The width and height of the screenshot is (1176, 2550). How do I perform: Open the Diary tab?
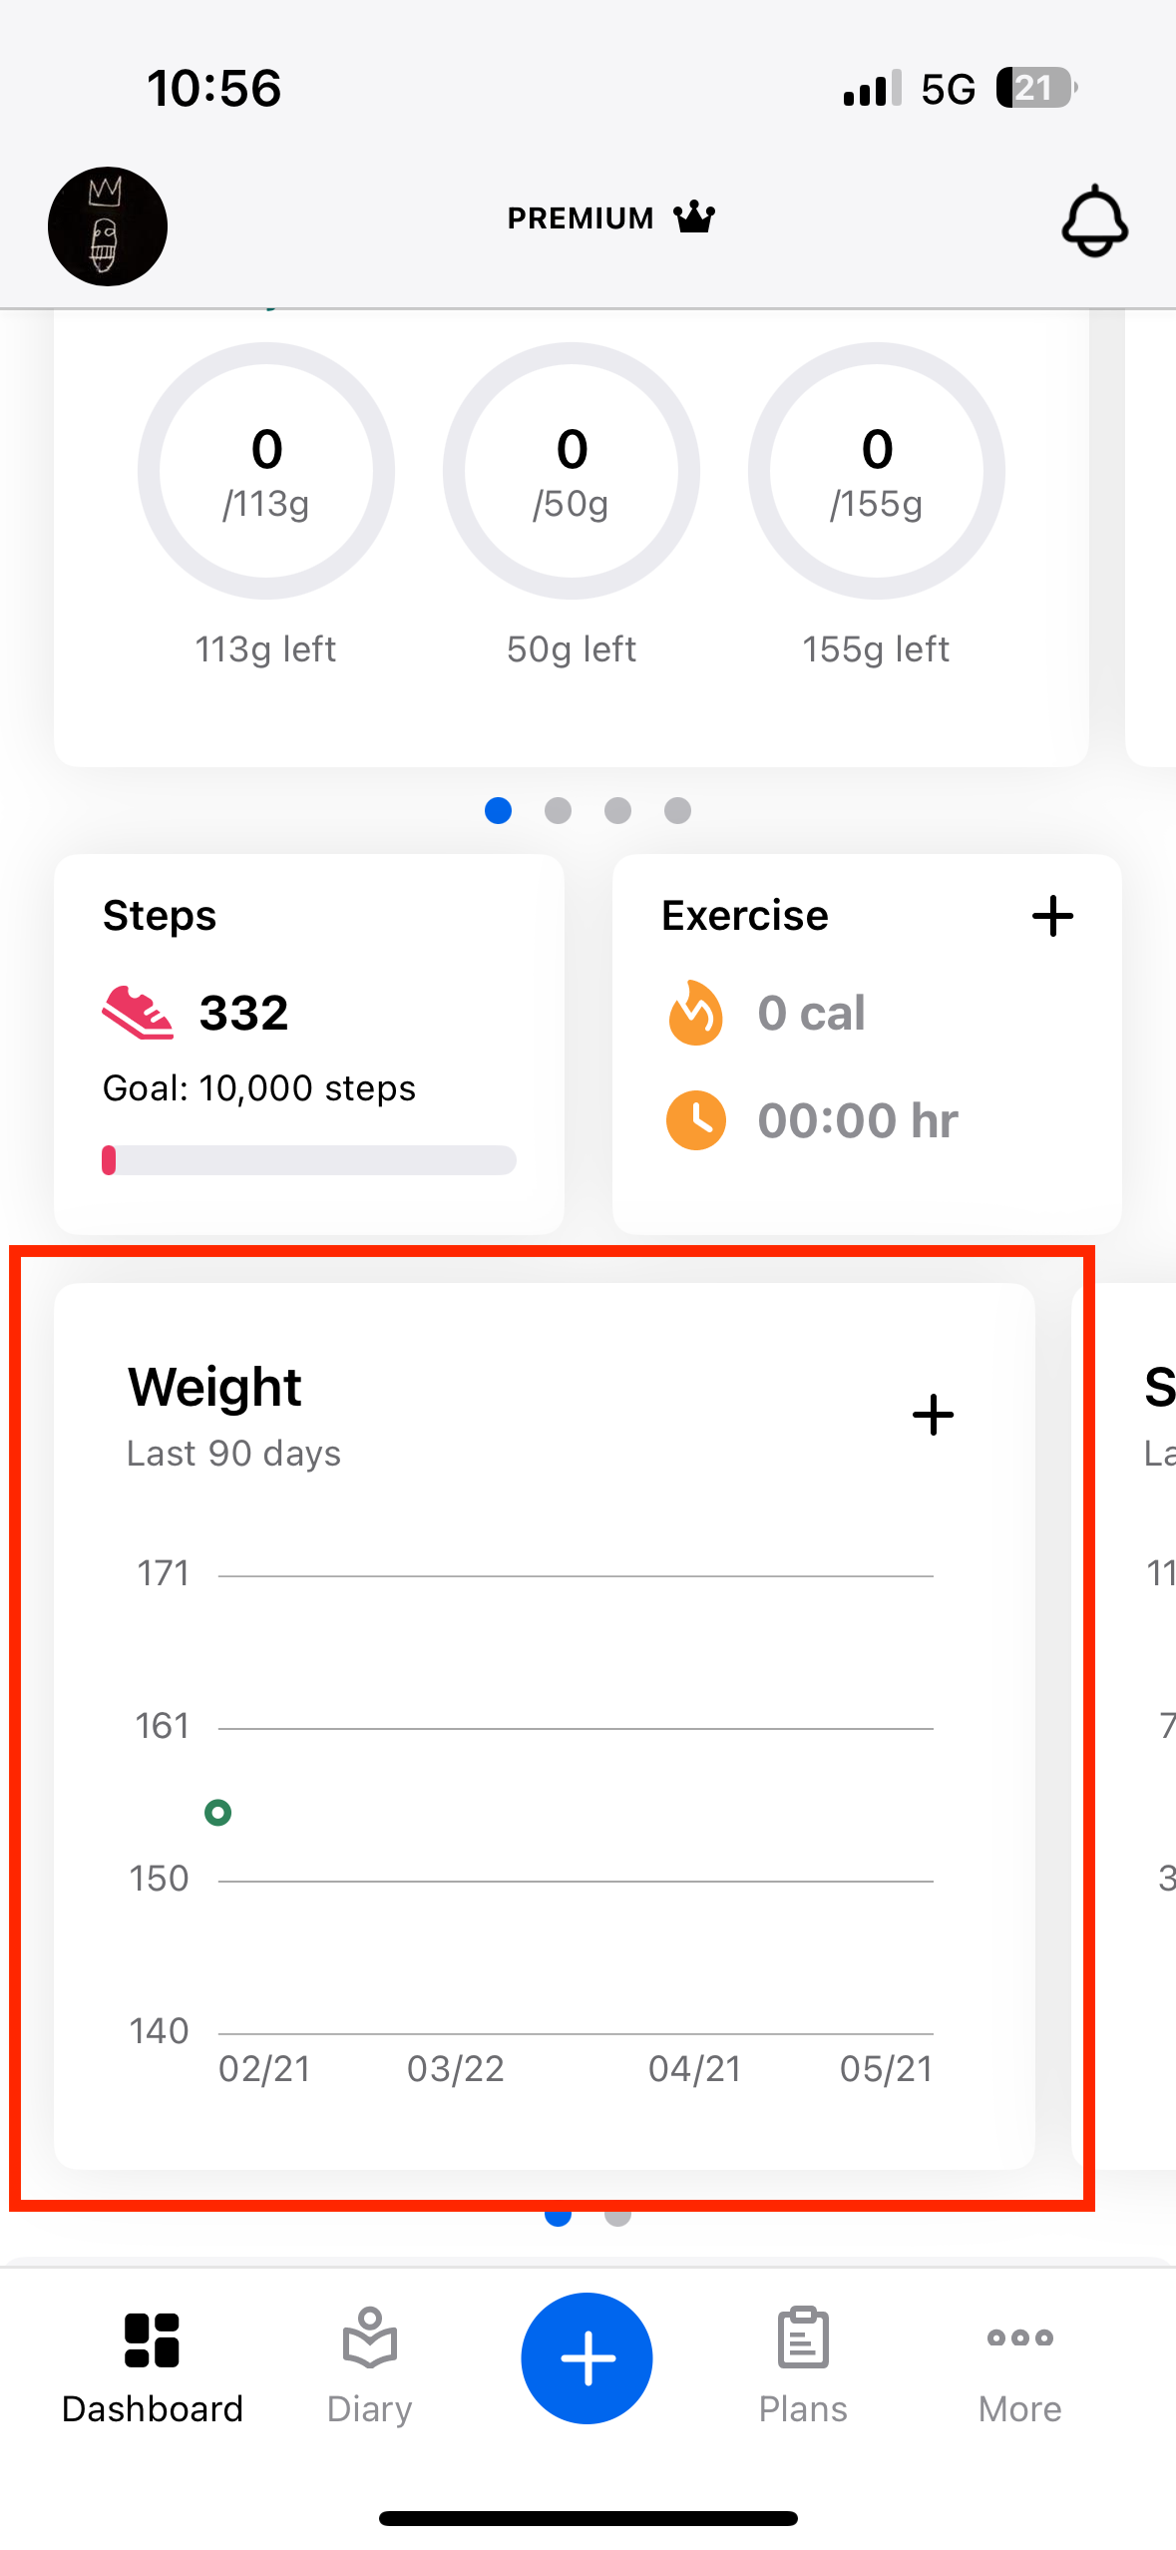[x=370, y=2366]
